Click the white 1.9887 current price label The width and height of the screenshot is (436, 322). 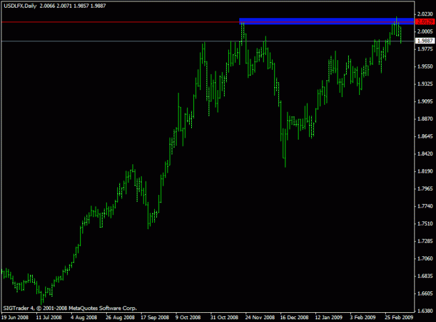tap(425, 41)
